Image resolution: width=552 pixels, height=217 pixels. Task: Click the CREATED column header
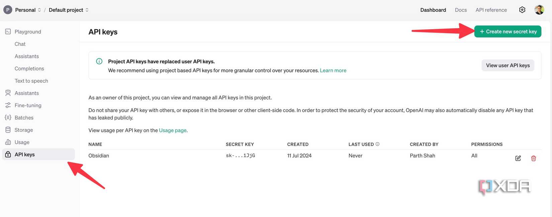tap(298, 144)
